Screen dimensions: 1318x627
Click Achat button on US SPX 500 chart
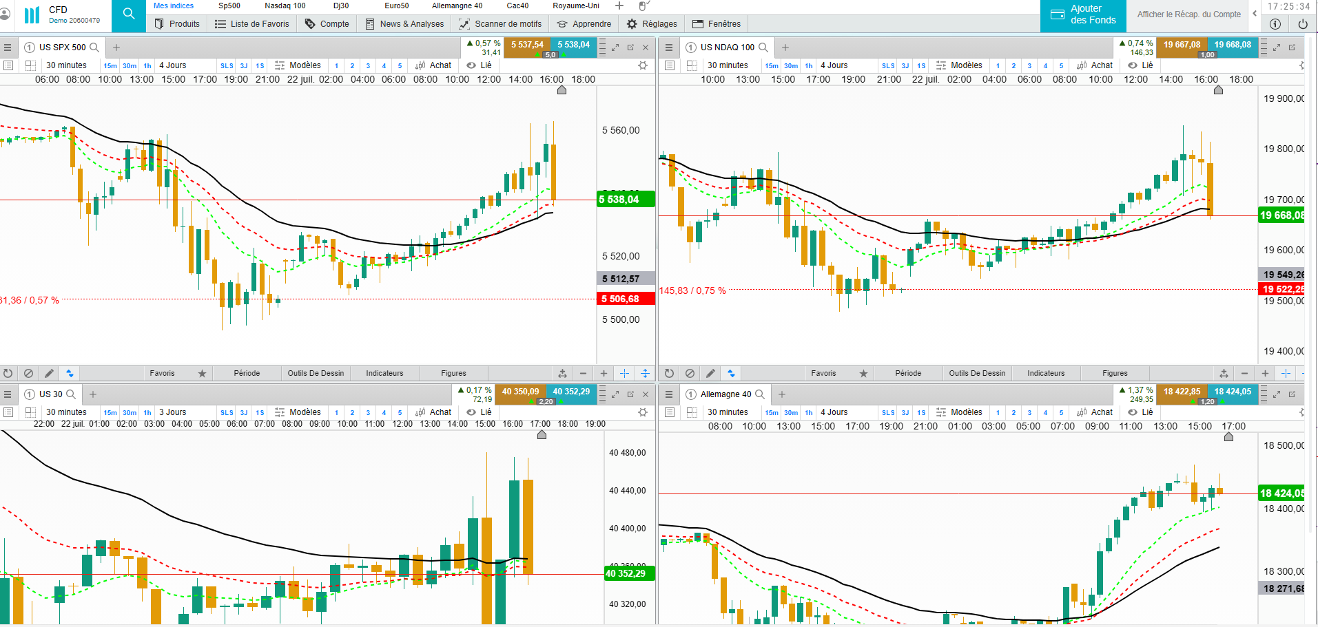(433, 65)
